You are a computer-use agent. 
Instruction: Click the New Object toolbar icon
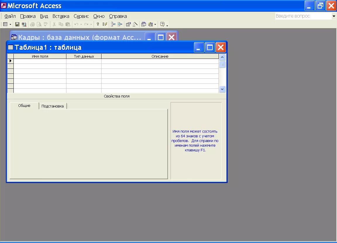point(150,24)
